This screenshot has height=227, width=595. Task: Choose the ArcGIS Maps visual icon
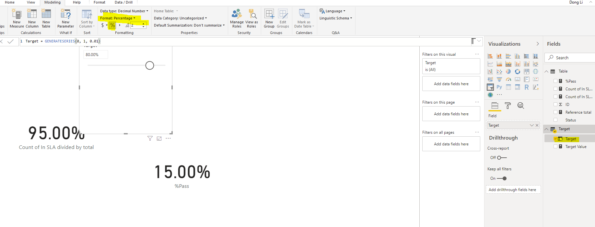pos(490,95)
